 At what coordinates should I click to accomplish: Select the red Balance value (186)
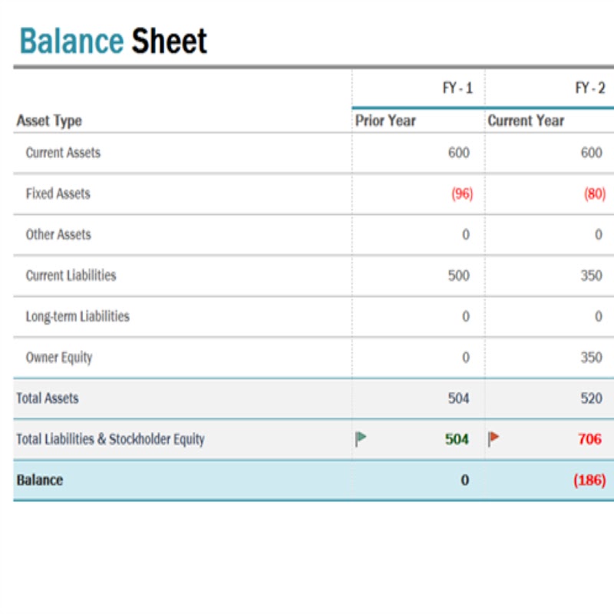coord(589,480)
